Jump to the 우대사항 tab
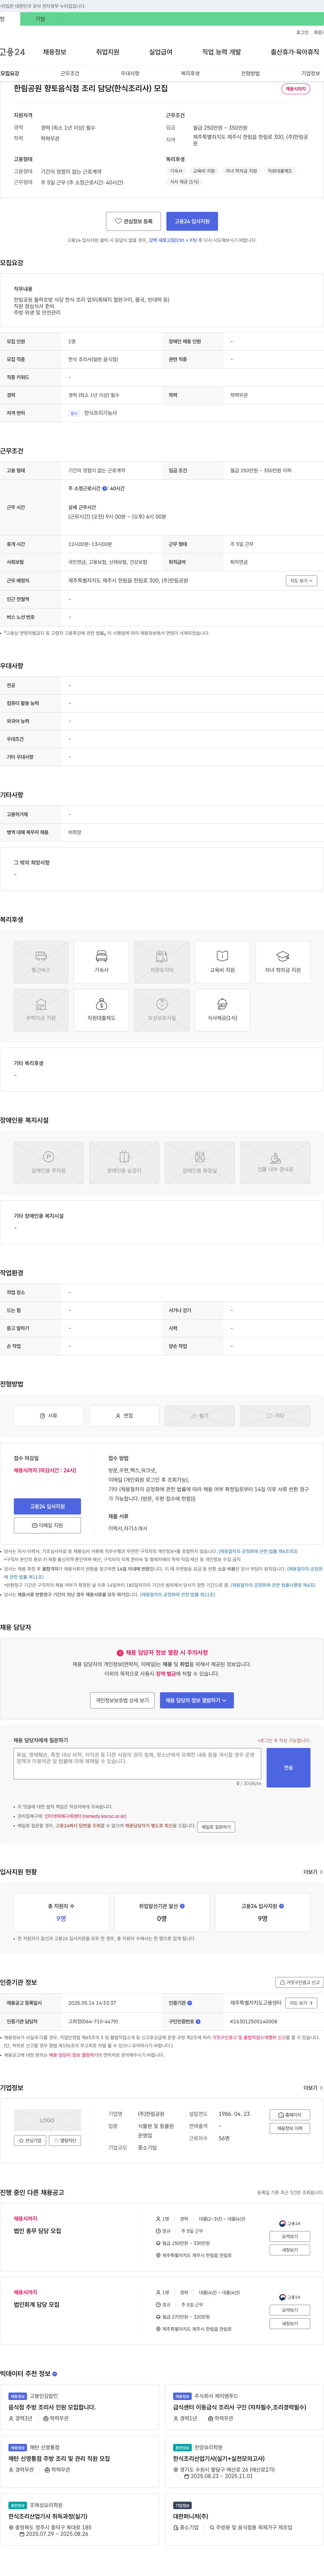Screen dimensions: 324x2576 [130, 73]
